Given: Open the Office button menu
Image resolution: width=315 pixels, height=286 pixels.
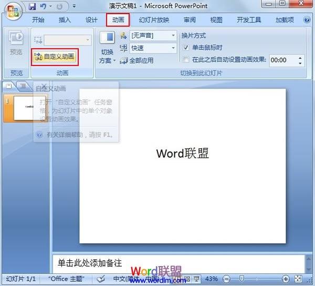Looking at the screenshot, I should (x=13, y=11).
